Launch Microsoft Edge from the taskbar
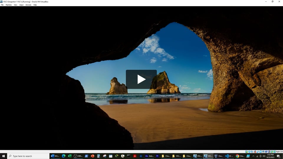 coord(64,156)
